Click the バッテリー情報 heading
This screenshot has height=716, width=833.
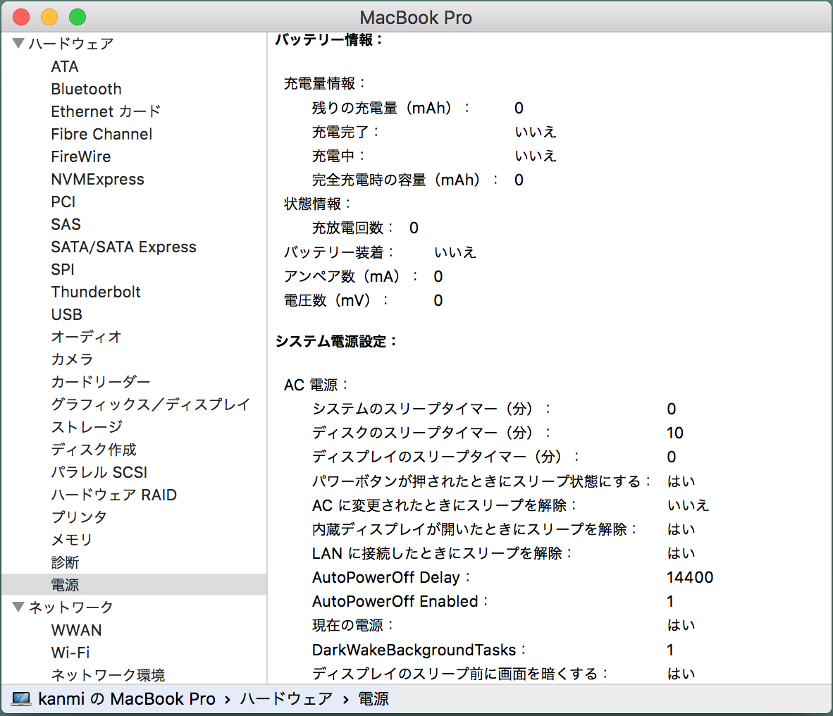tap(329, 40)
